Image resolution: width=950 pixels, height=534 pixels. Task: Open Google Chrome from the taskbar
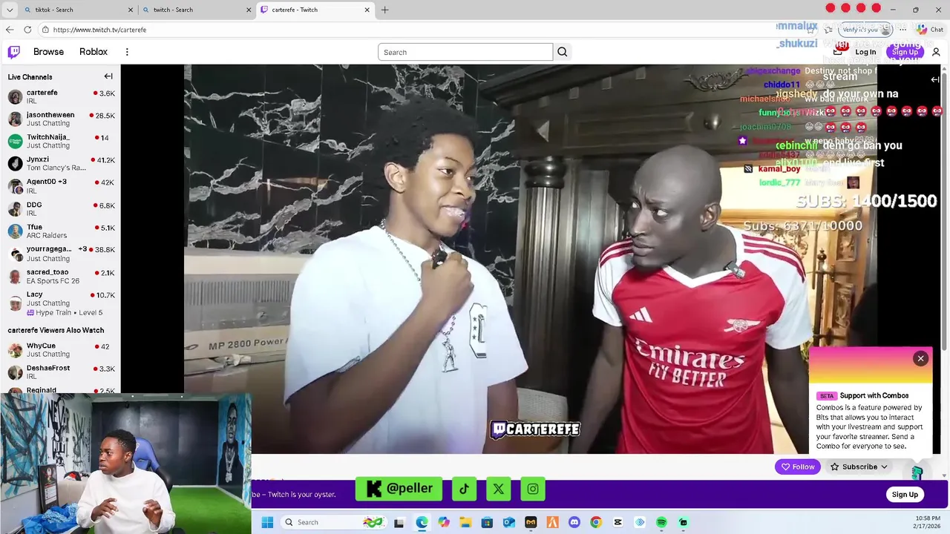pyautogui.click(x=596, y=522)
